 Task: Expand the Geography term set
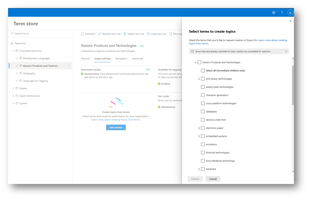click(x=17, y=73)
